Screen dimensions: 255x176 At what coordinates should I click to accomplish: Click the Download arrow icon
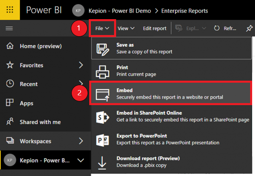coord(102,163)
